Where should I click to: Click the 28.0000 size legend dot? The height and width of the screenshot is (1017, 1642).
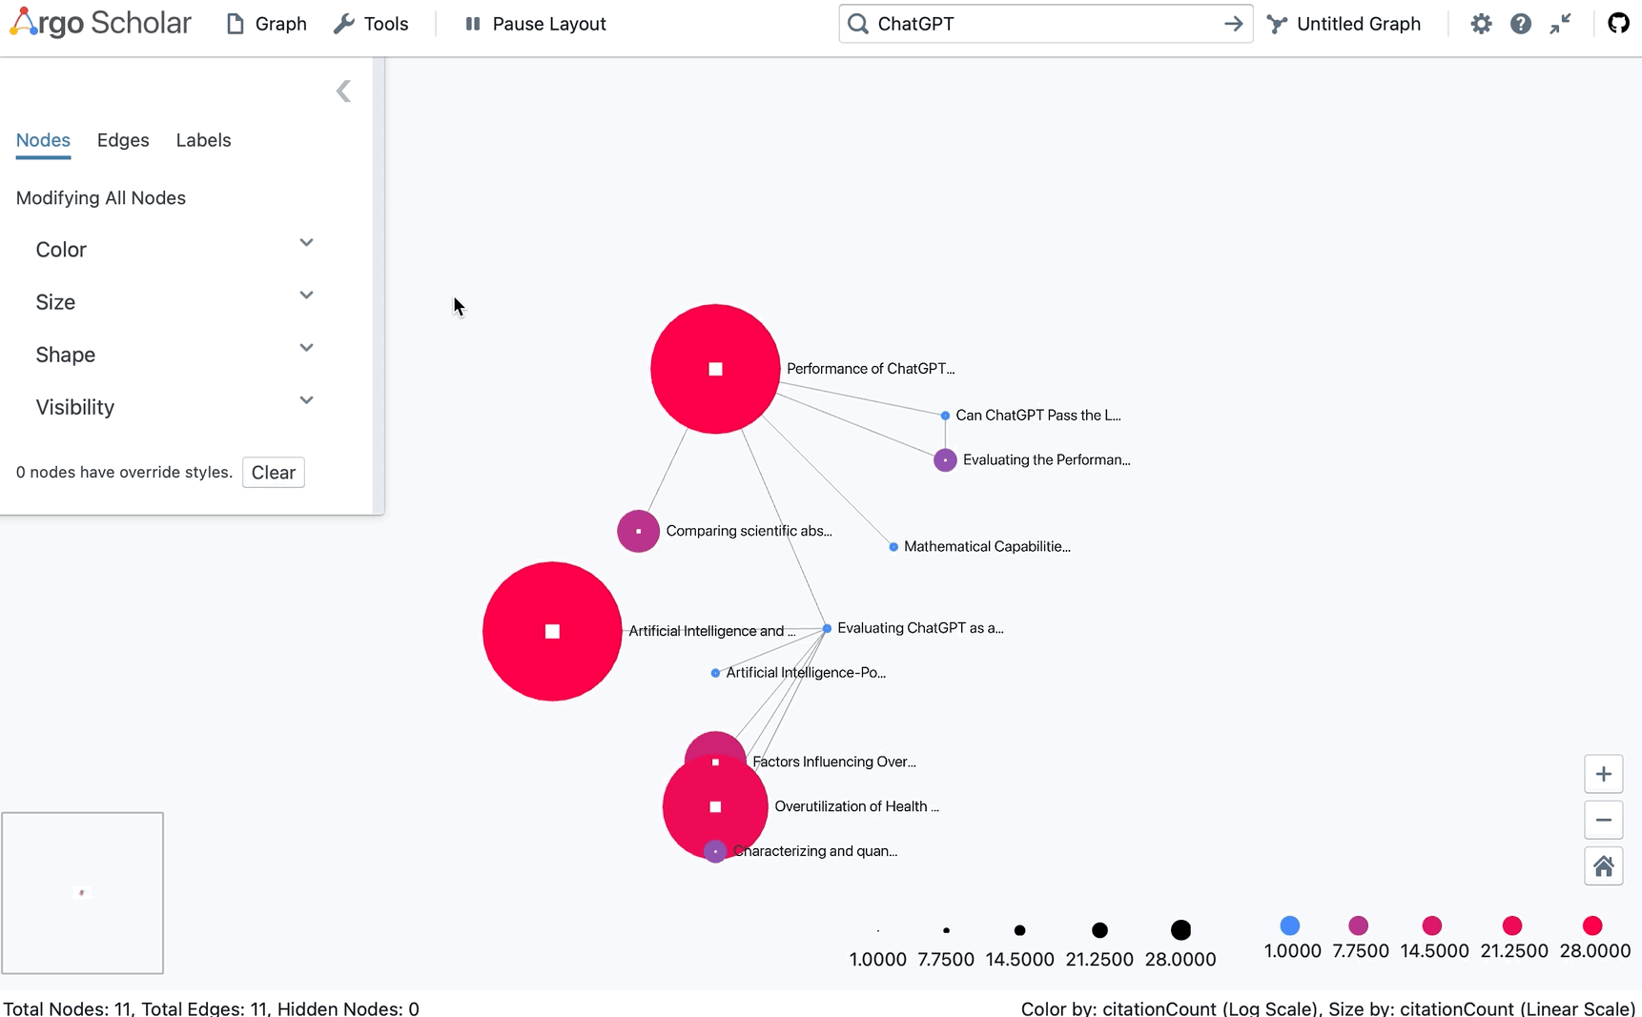click(1180, 929)
